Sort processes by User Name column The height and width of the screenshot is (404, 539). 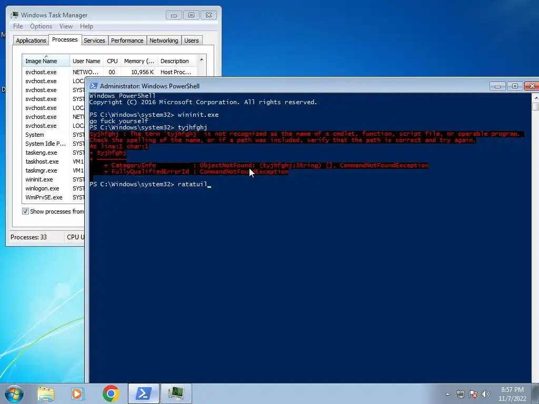(x=86, y=61)
